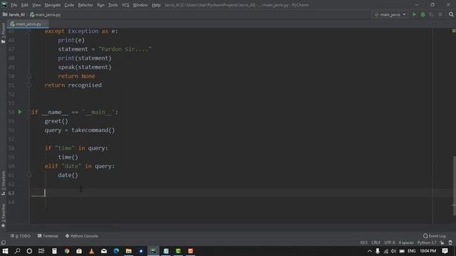Click line number 63 in the gutter
Image resolution: width=456 pixels, height=256 pixels.
(11, 193)
